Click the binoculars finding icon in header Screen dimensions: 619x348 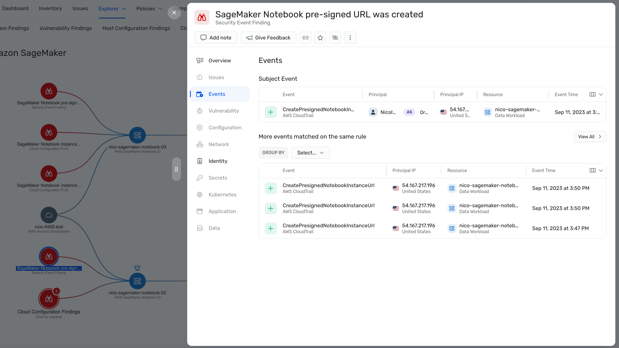click(x=202, y=17)
